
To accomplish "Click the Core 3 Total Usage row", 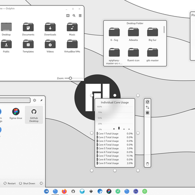I will click(x=115, y=141).
